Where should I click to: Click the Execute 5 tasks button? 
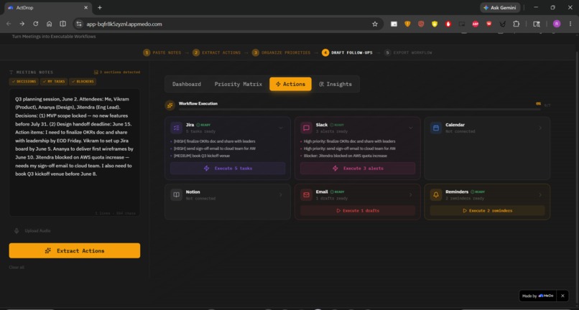pos(228,169)
